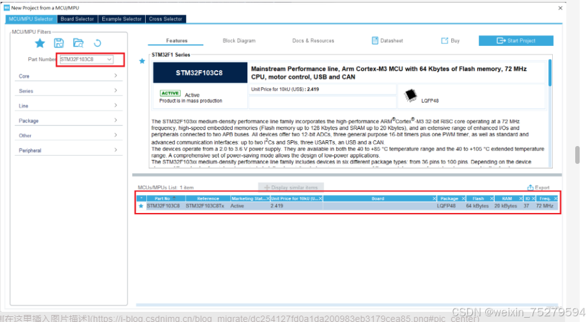Open the Block Diagram tab
This screenshot has width=588, height=322.
coord(239,40)
